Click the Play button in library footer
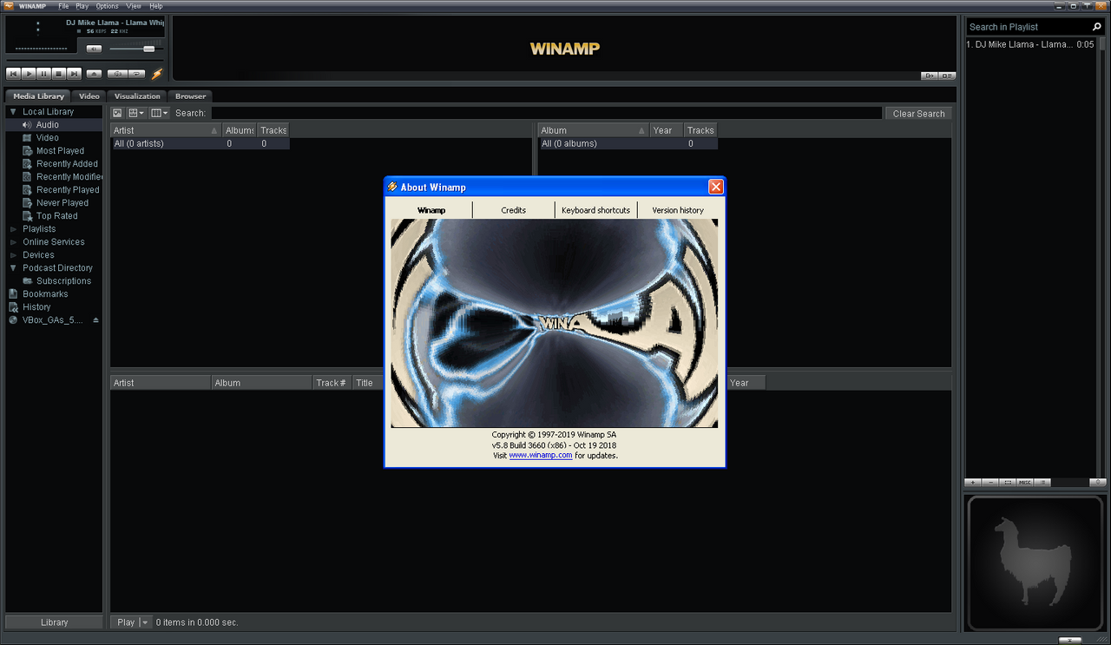Screen dimensions: 1111x645 (x=126, y=622)
